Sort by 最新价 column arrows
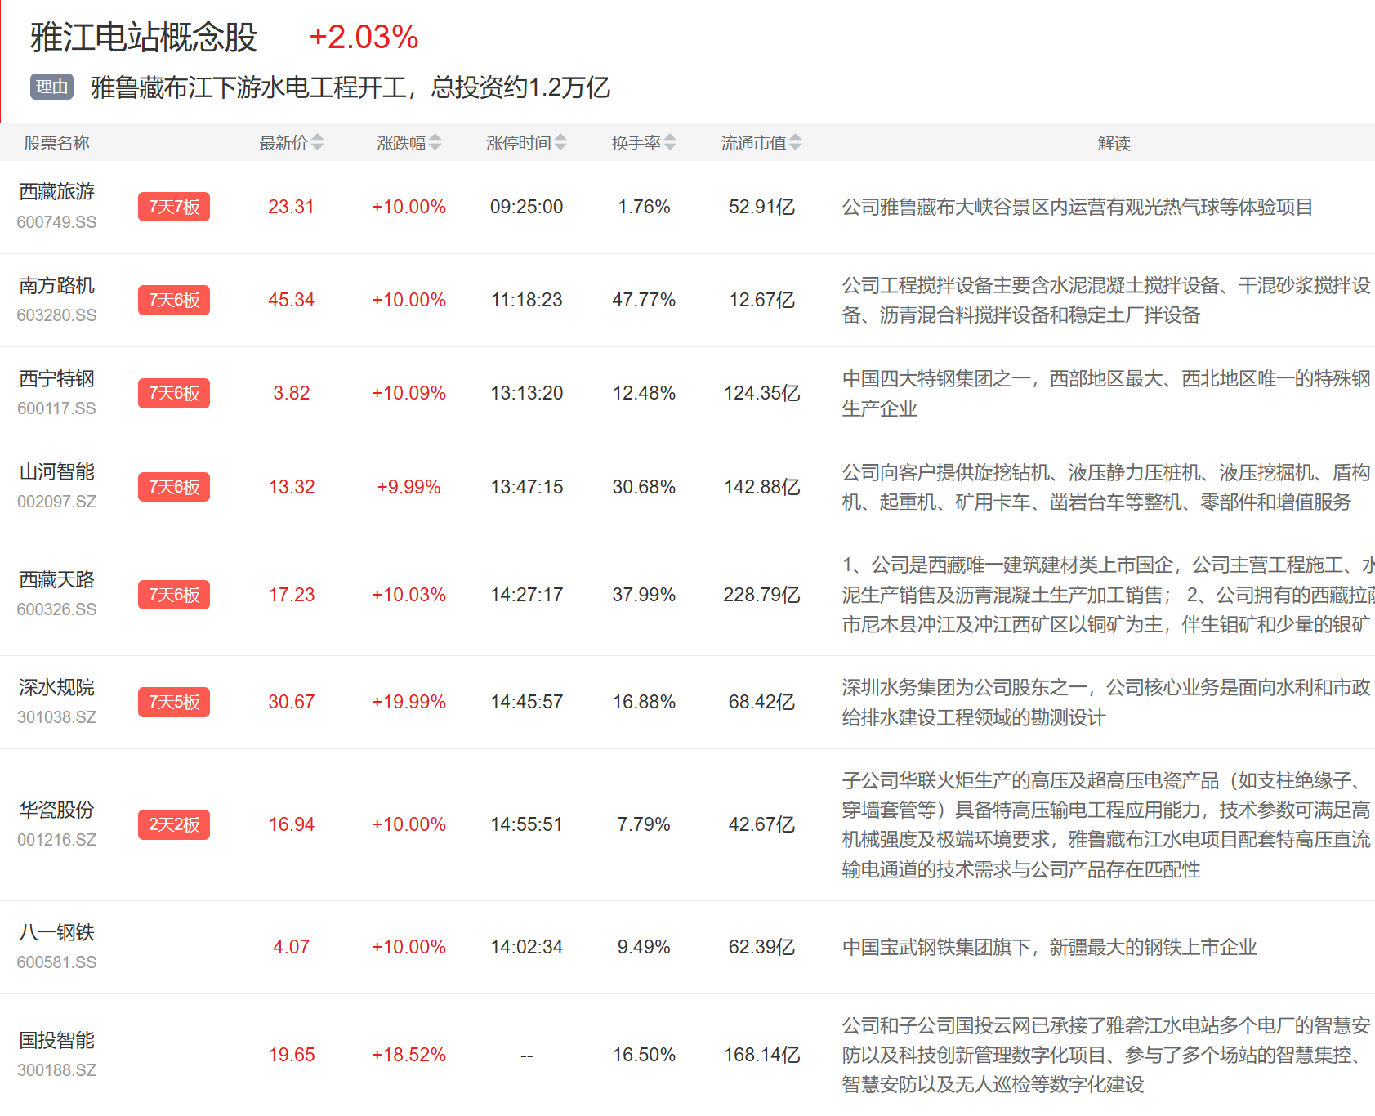 pyautogui.click(x=317, y=143)
